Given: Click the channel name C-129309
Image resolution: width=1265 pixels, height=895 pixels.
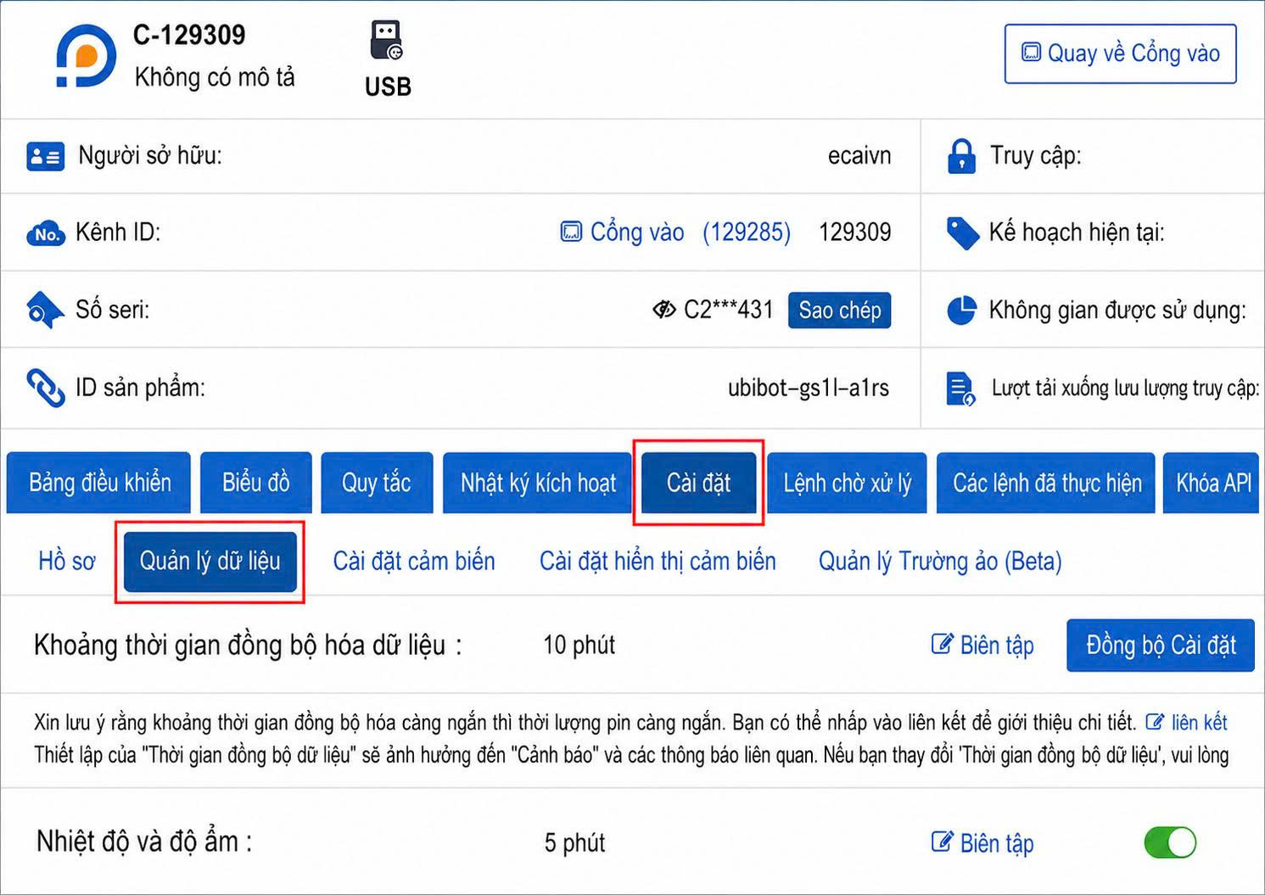Looking at the screenshot, I should [189, 35].
